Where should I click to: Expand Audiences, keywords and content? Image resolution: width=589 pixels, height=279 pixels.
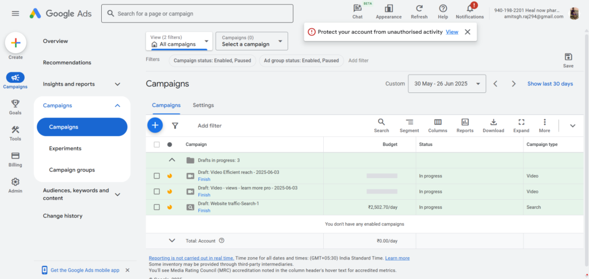tap(117, 194)
